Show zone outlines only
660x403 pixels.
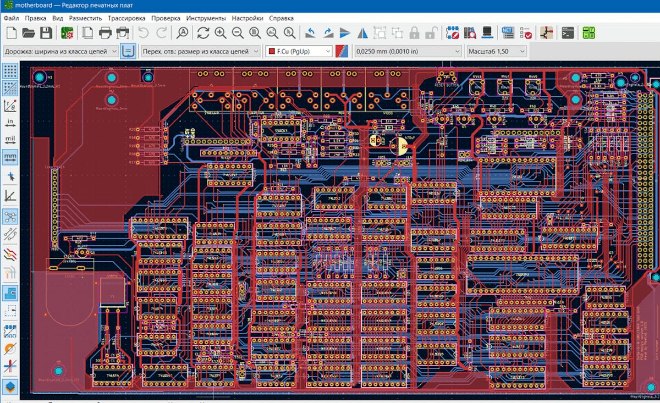(x=10, y=311)
